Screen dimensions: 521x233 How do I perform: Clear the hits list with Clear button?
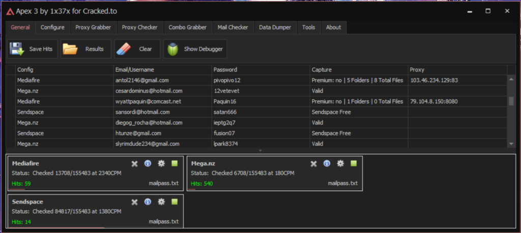pyautogui.click(x=137, y=49)
